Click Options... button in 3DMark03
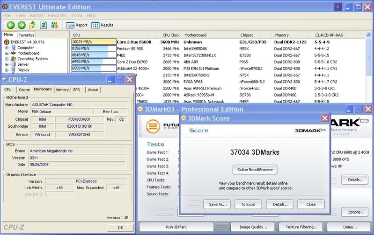 [x=355, y=212]
